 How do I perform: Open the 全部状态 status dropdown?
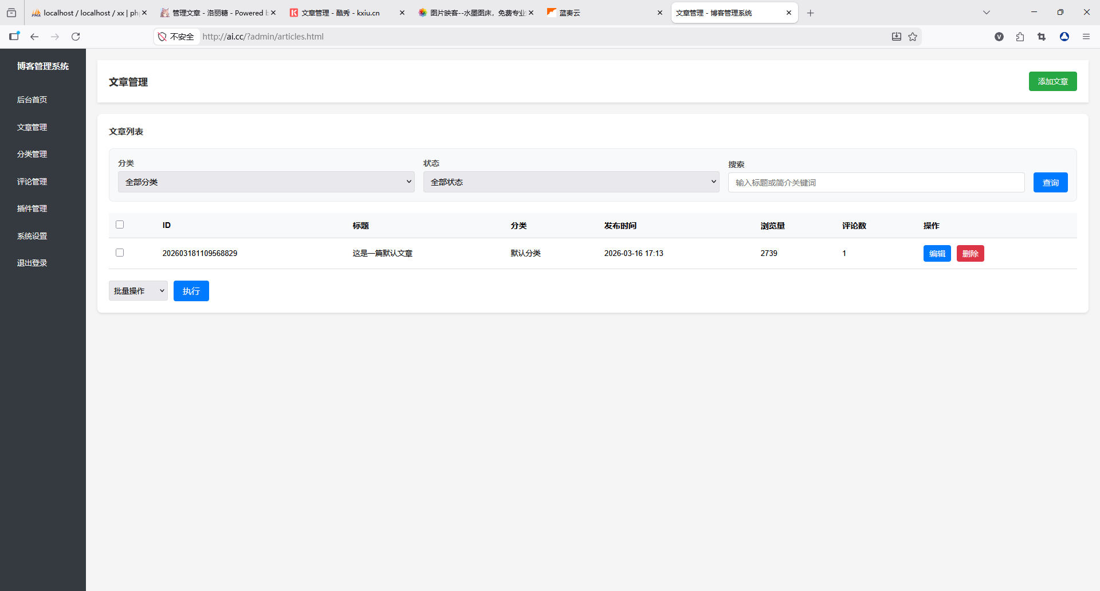(571, 182)
